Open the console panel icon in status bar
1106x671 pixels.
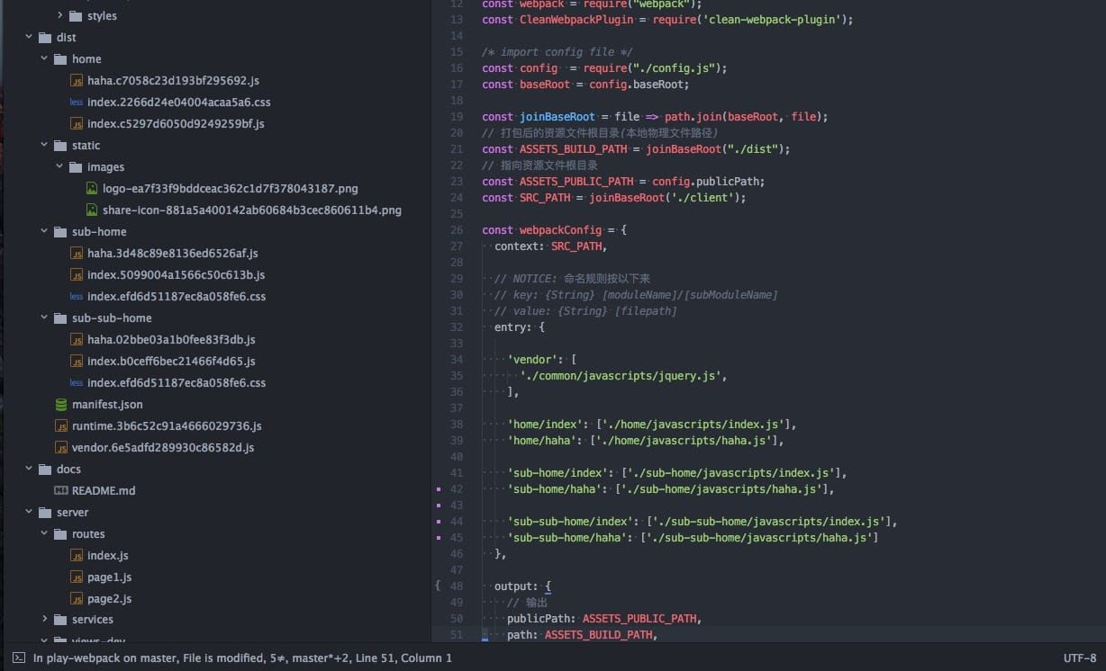coord(18,658)
